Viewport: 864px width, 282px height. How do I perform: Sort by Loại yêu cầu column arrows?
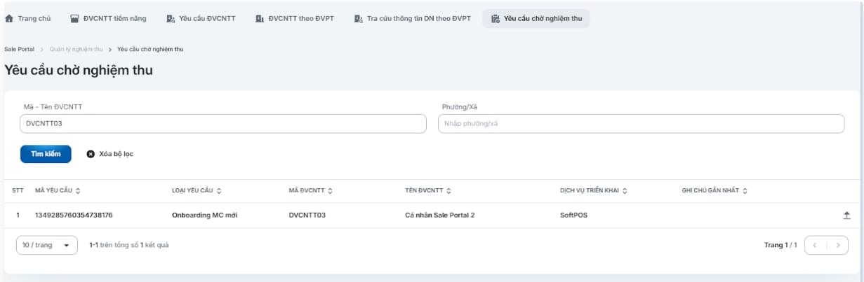pyautogui.click(x=219, y=191)
